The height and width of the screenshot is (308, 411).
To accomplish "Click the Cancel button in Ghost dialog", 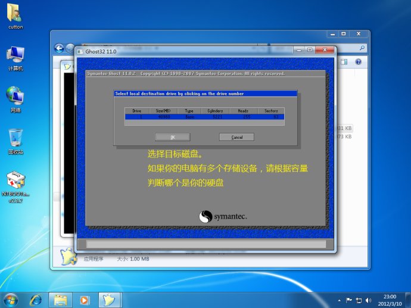I will [236, 137].
